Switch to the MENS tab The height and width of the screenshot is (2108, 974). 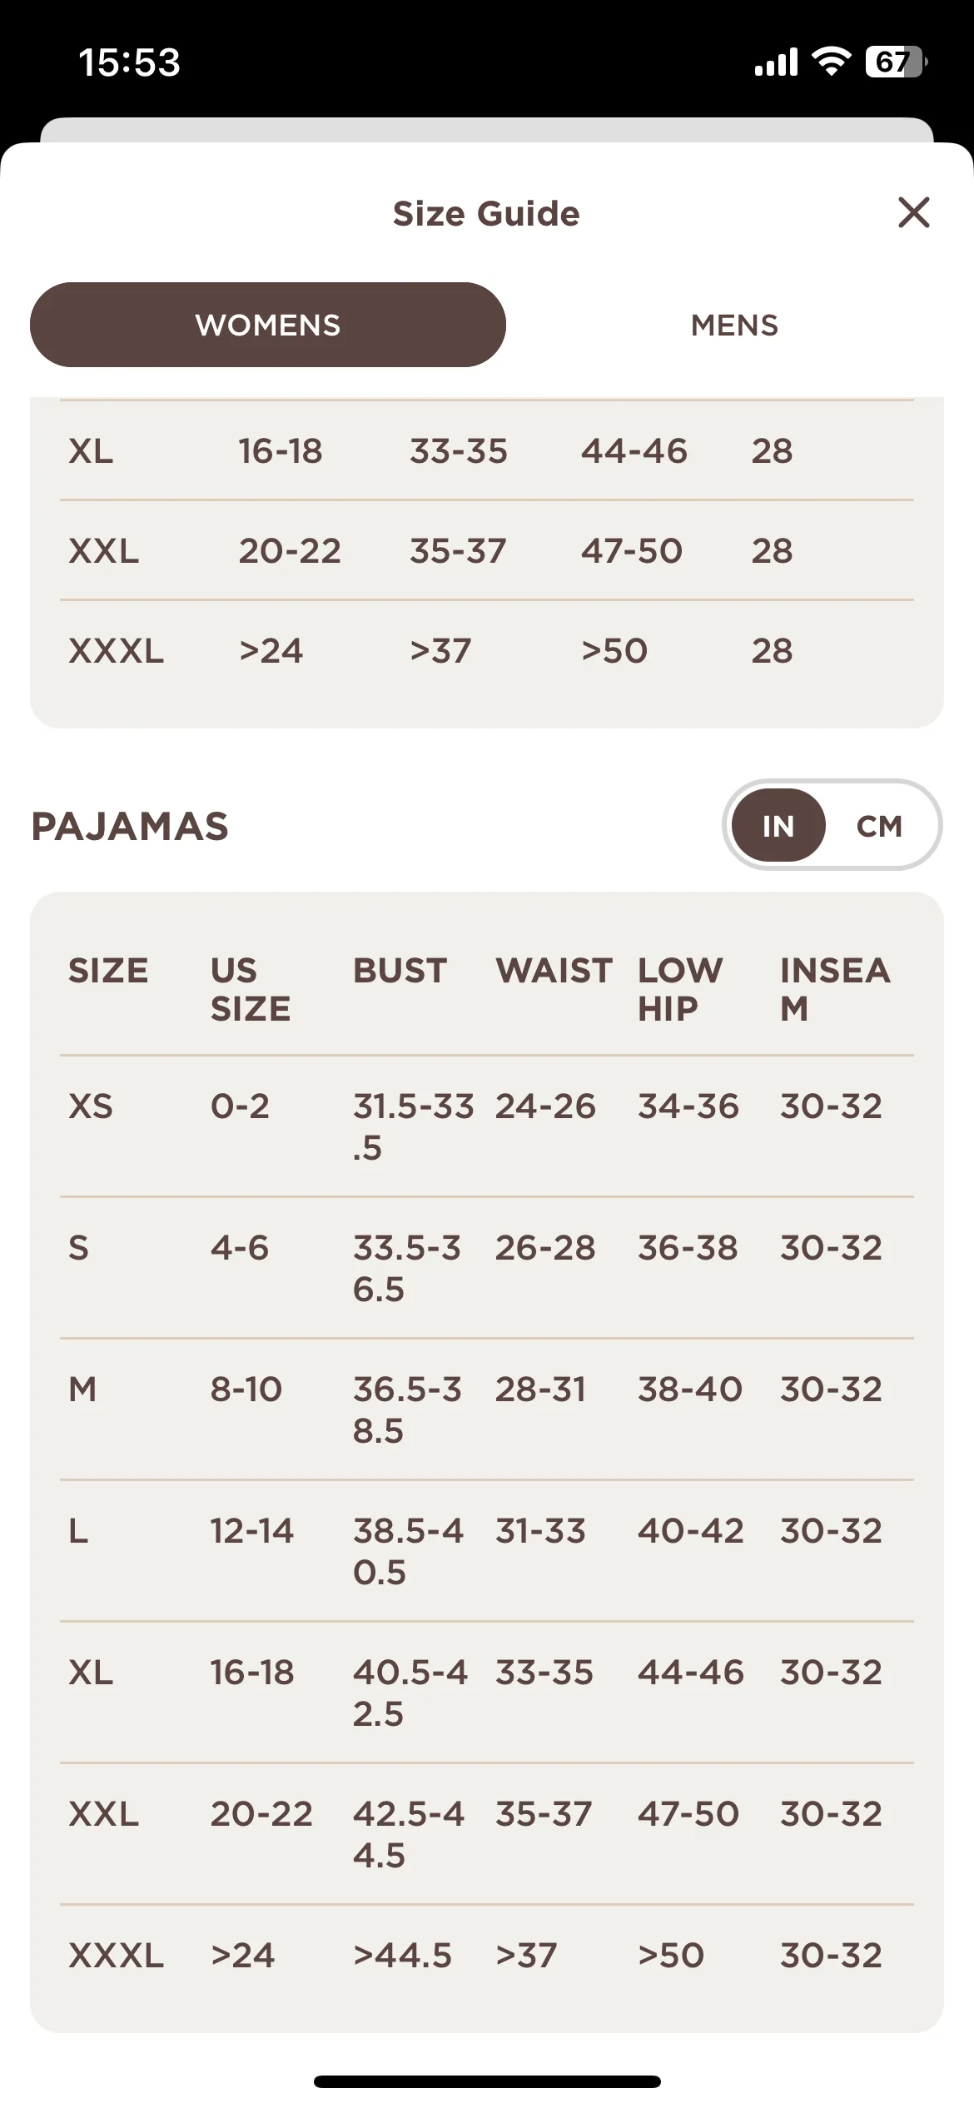[x=734, y=325]
